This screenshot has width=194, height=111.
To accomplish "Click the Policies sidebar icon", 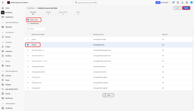I will click(x=3, y=66).
